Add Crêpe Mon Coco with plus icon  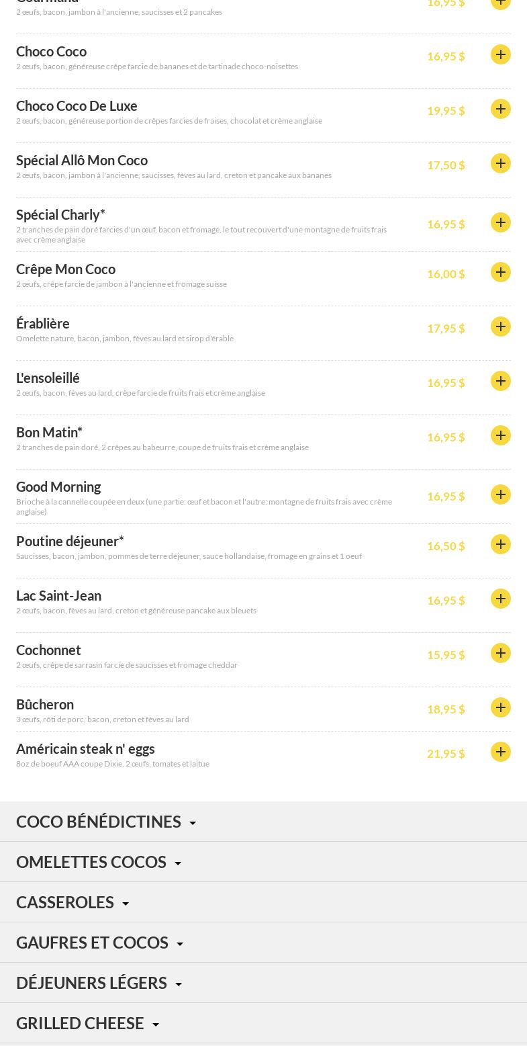(x=501, y=272)
